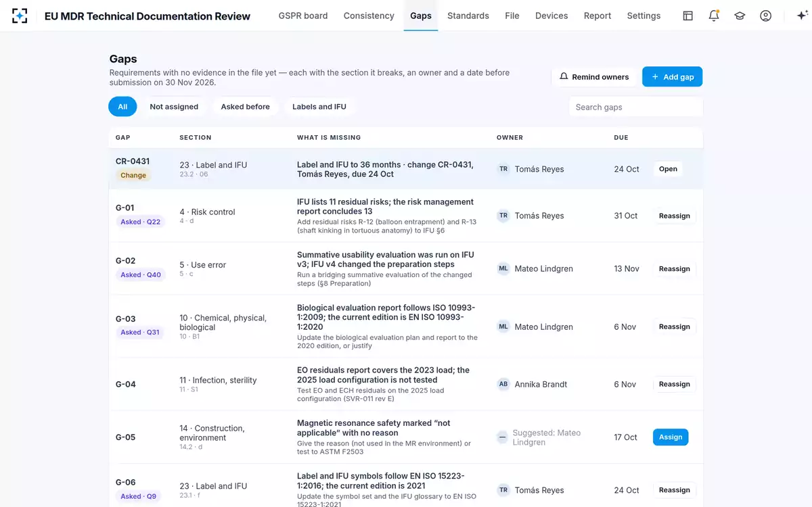
Task: Open the layout panel icon
Action: point(687,16)
